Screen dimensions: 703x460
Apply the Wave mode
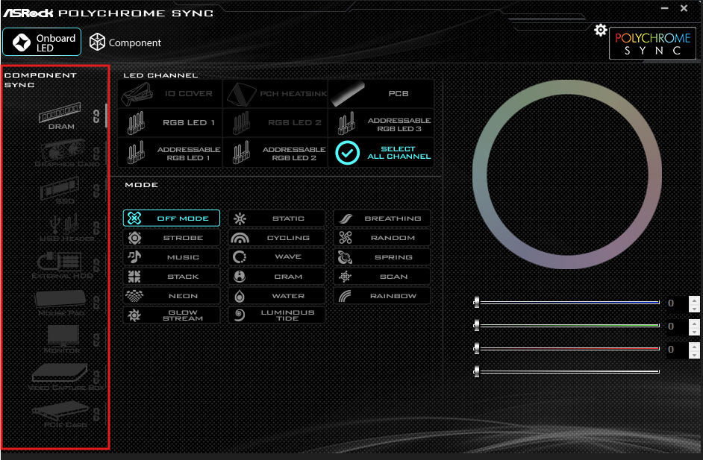(x=277, y=257)
